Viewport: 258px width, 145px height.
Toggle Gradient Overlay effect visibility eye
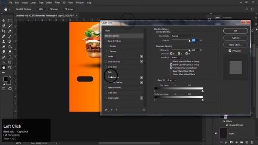(227, 125)
